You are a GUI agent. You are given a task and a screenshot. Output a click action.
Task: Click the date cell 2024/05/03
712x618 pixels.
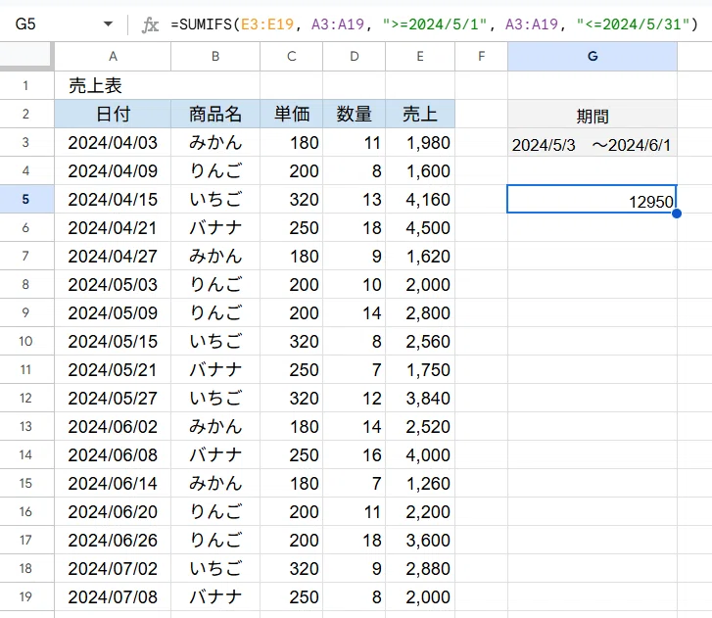[113, 284]
